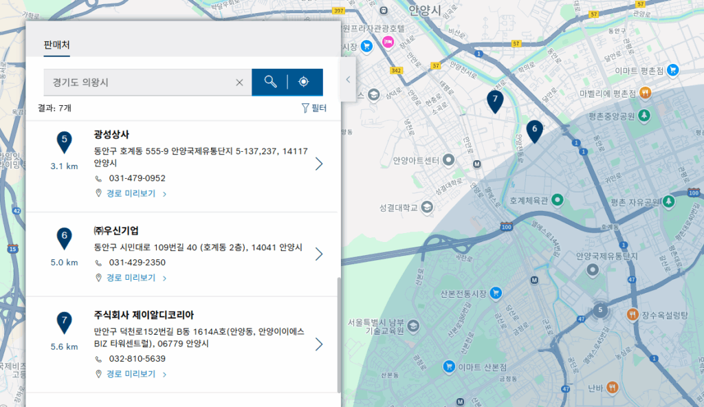Click 평촌중앙공원 park icon
This screenshot has width=704, height=407.
pos(643,115)
